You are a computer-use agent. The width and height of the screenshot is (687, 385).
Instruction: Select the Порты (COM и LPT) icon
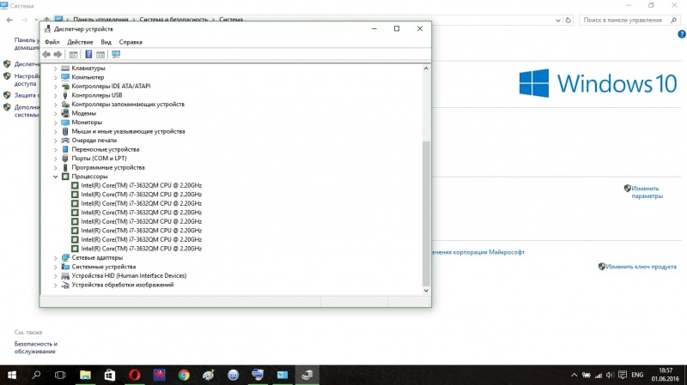[65, 159]
